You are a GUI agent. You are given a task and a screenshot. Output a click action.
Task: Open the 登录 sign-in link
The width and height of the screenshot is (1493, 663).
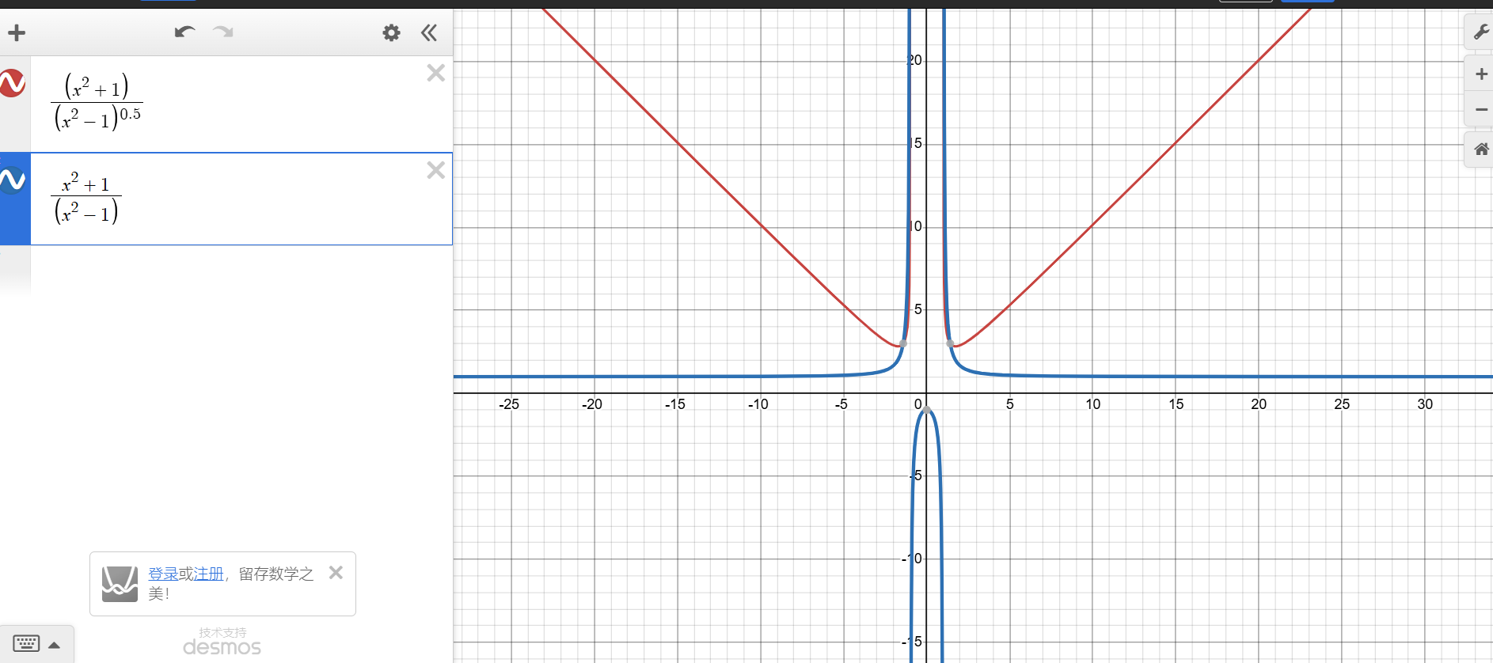coord(163,574)
